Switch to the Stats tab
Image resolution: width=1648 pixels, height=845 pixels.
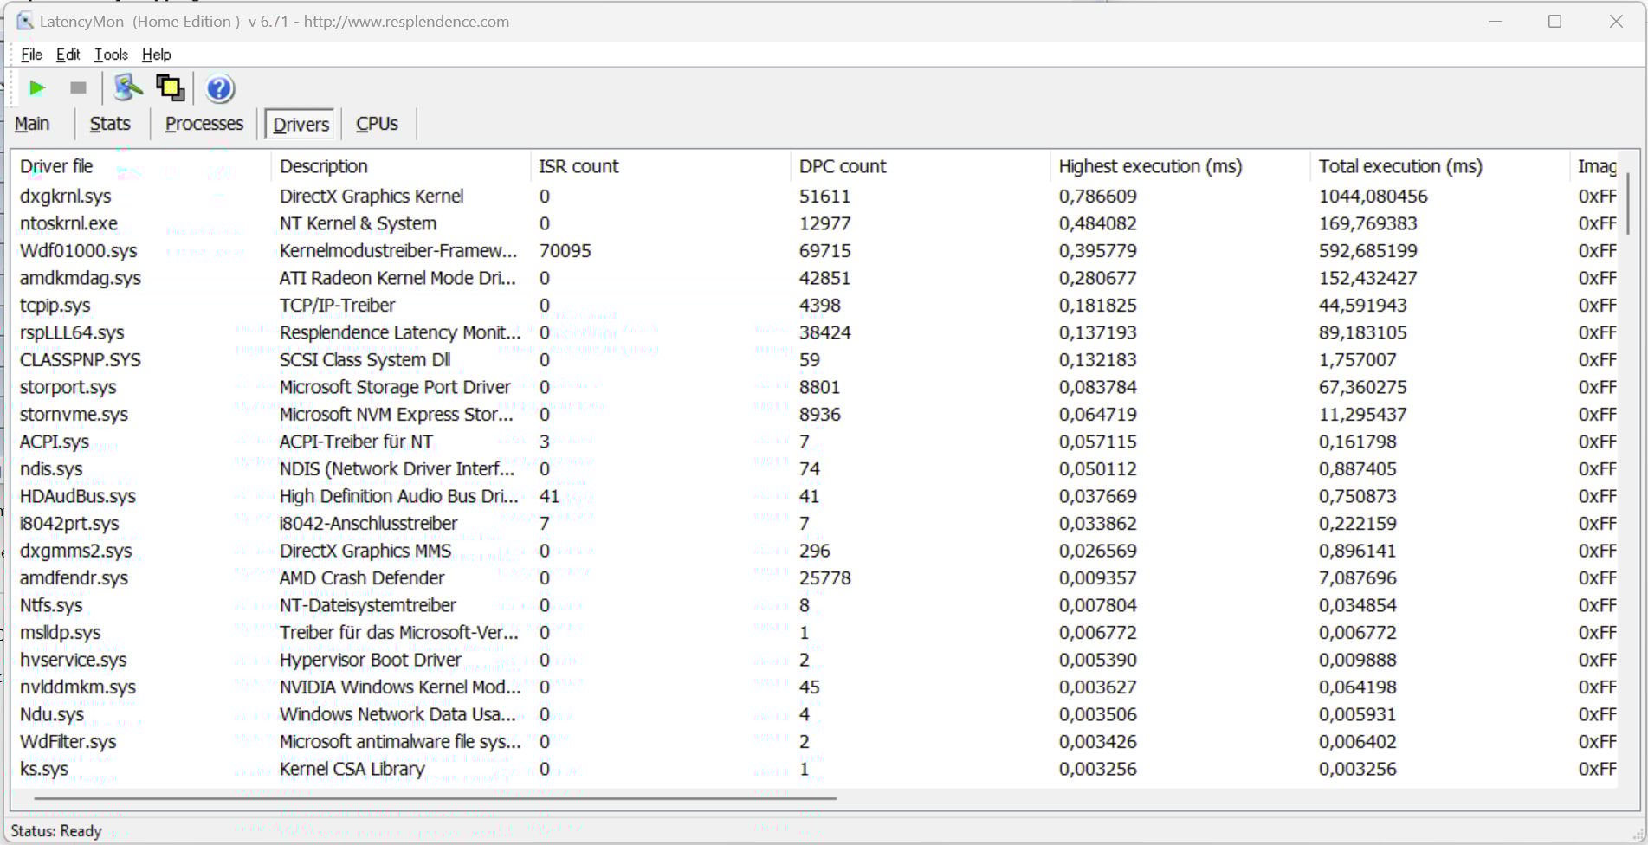pyautogui.click(x=110, y=124)
